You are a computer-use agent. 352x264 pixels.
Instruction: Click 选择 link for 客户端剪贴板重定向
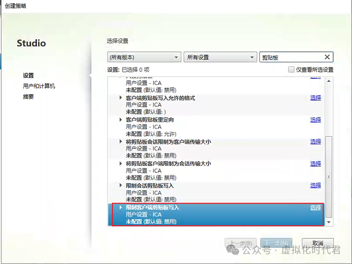[316, 120]
